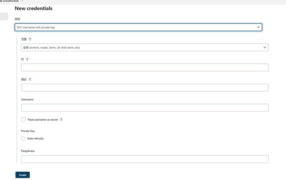Screen dimensions: 286x180
Task: Select the Username text field
Action: click(145, 108)
